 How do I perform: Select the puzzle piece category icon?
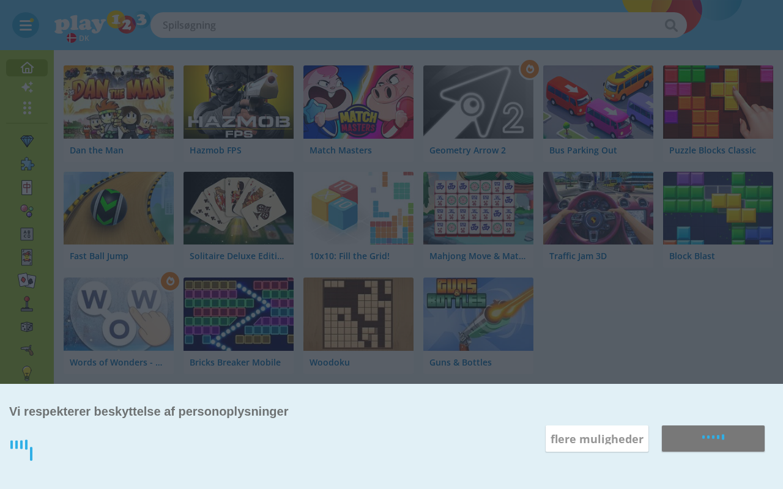pyautogui.click(x=27, y=164)
